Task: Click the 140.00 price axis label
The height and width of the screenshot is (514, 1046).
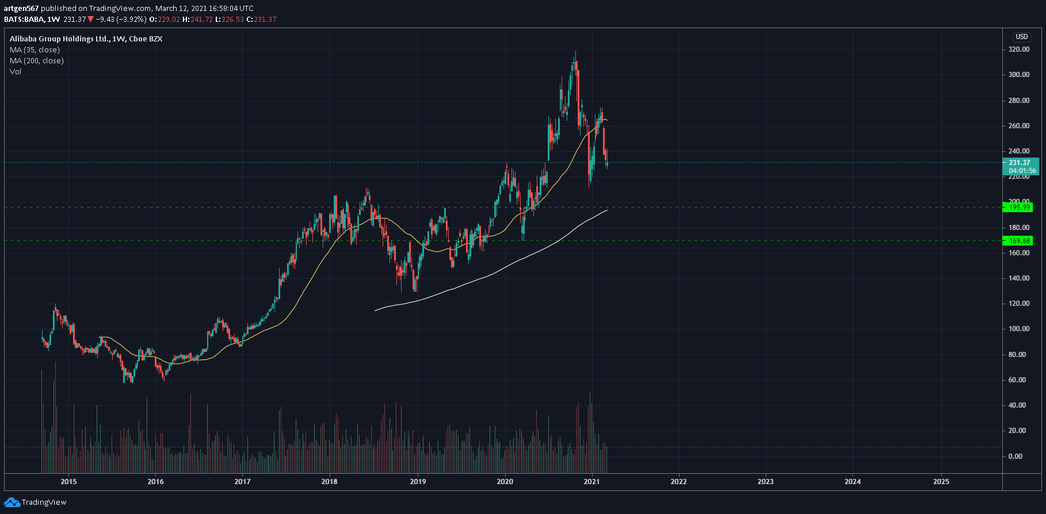Action: pos(1019,278)
